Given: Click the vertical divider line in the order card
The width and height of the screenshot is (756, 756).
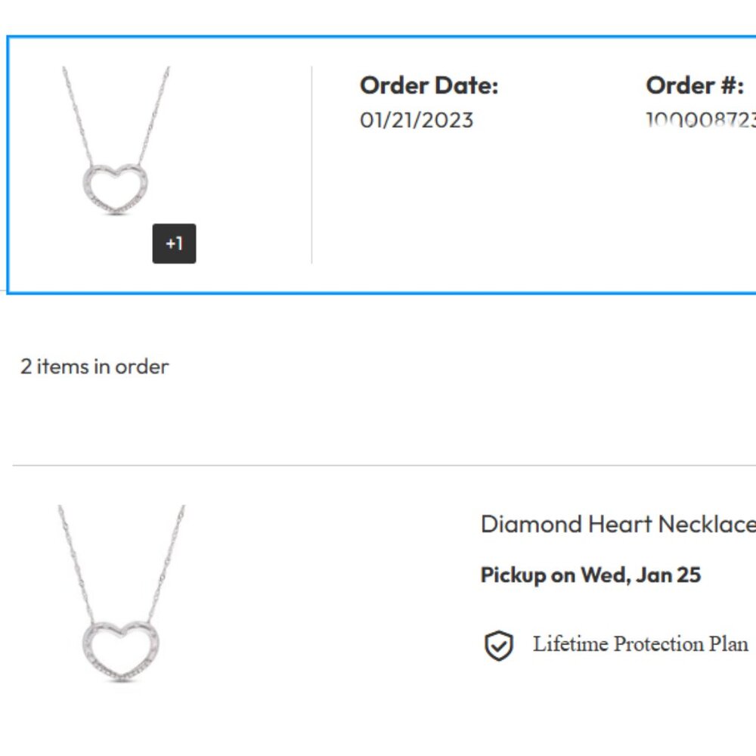Looking at the screenshot, I should 311,163.
